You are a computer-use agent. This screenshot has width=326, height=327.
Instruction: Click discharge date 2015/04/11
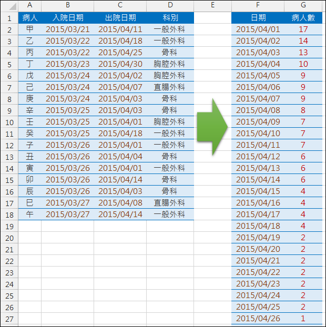coord(120,29)
